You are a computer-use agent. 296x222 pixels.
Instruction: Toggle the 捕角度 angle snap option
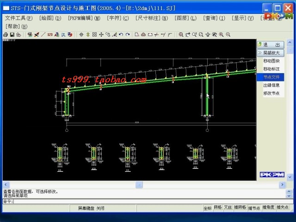tap(268, 207)
